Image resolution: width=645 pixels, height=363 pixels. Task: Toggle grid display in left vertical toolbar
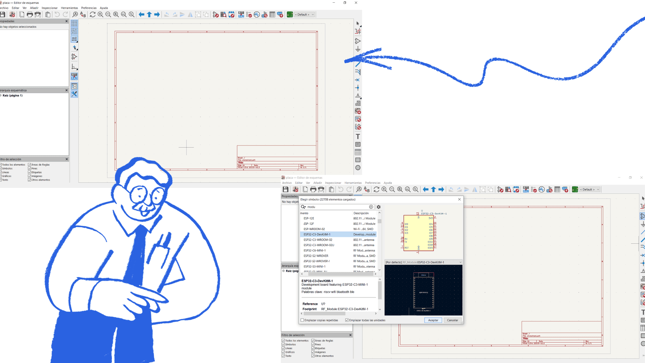coord(74,23)
